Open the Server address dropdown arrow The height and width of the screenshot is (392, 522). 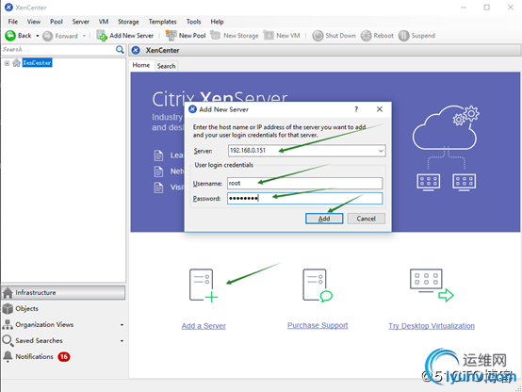[x=381, y=151]
